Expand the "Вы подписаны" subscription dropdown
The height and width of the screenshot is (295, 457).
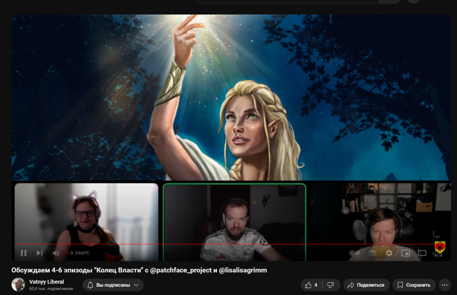pos(113,285)
